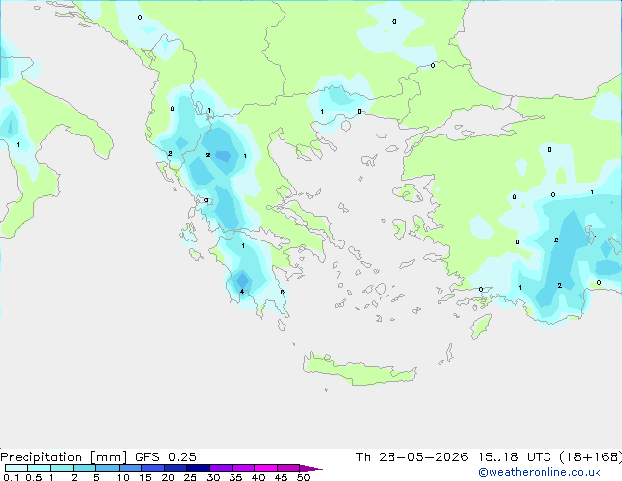Viewport: 622px width, 481px height.
Task: Click the '4' precipitation value over the Peloponnese
Action: (242, 292)
